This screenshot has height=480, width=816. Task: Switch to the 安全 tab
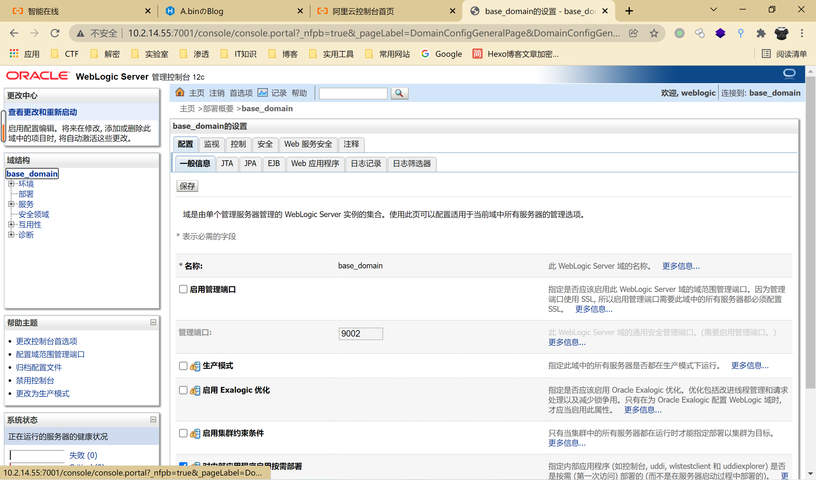pos(265,144)
